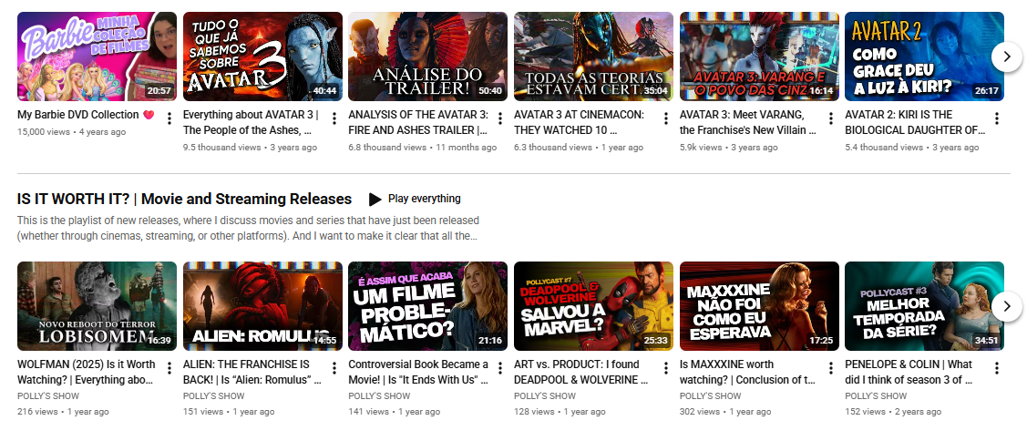Open POLLY'S SHOW channel under ALIEN video

[213, 395]
